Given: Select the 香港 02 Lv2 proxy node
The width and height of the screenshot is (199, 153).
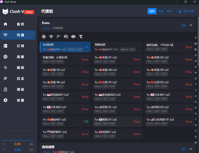Looking at the screenshot, I should click(169, 59).
